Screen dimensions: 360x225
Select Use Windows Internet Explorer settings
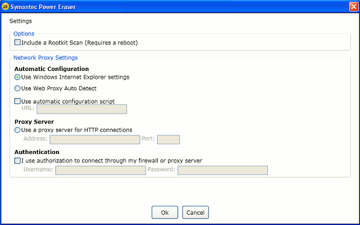point(17,77)
